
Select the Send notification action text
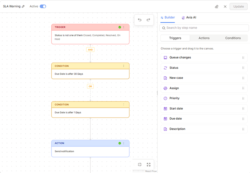tap(65, 151)
